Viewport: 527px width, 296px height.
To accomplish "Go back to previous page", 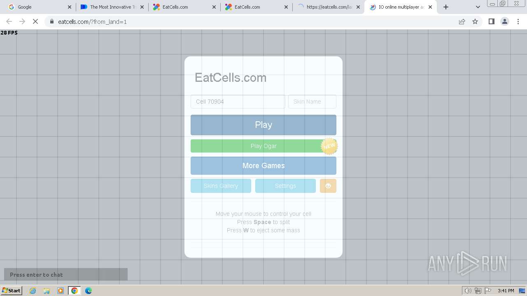I will (x=9, y=21).
